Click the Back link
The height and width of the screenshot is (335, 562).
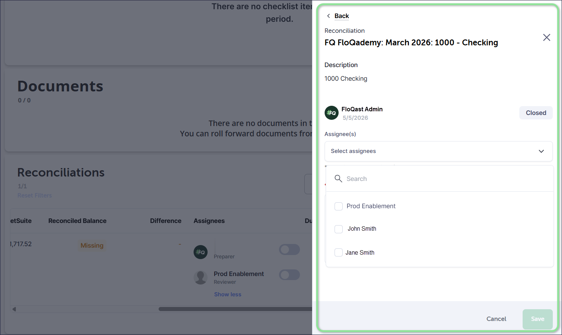click(x=342, y=16)
